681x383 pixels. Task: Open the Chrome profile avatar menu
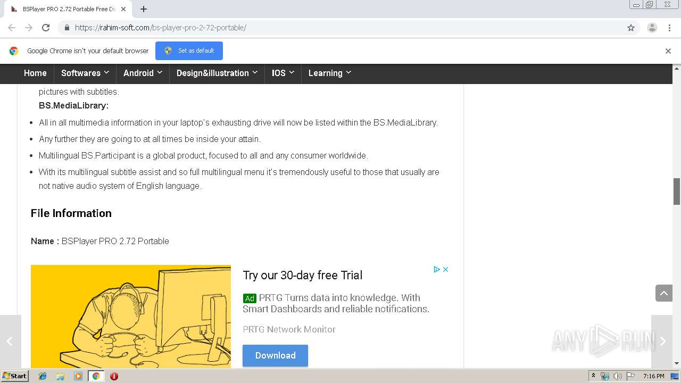(x=652, y=28)
